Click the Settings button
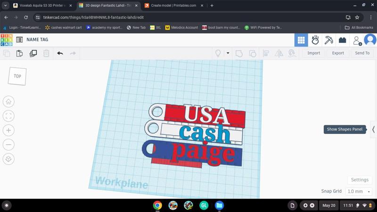 pyautogui.click(x=360, y=180)
